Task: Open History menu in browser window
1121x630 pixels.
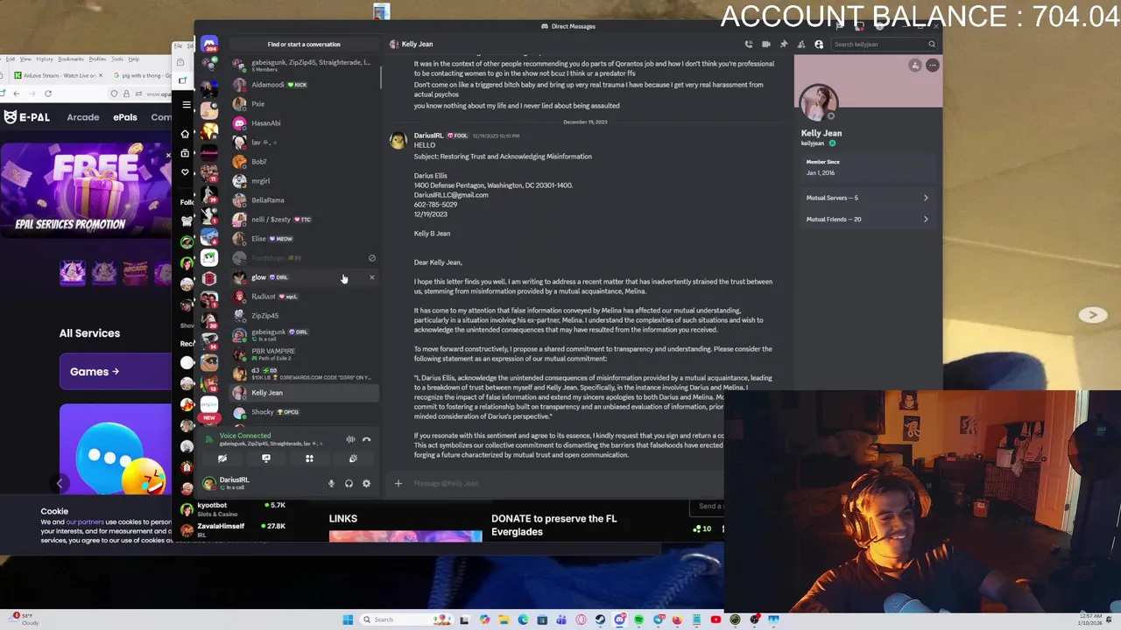Action: pos(46,59)
